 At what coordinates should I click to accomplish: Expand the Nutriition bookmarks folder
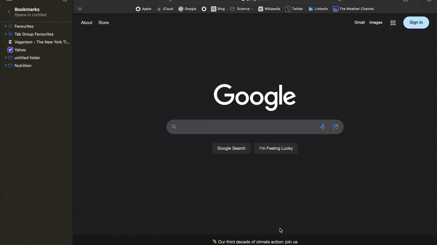pos(5,66)
